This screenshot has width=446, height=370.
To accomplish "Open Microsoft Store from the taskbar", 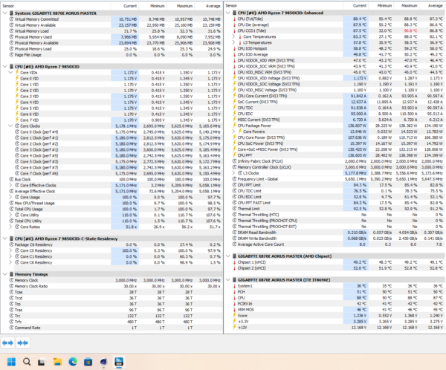I will click(88, 362).
